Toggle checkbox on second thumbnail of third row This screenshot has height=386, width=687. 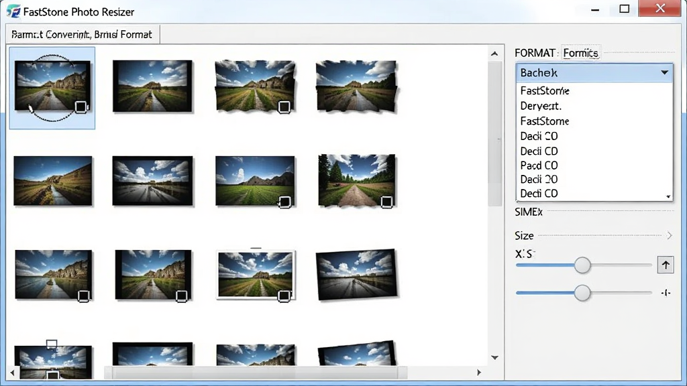pyautogui.click(x=181, y=296)
